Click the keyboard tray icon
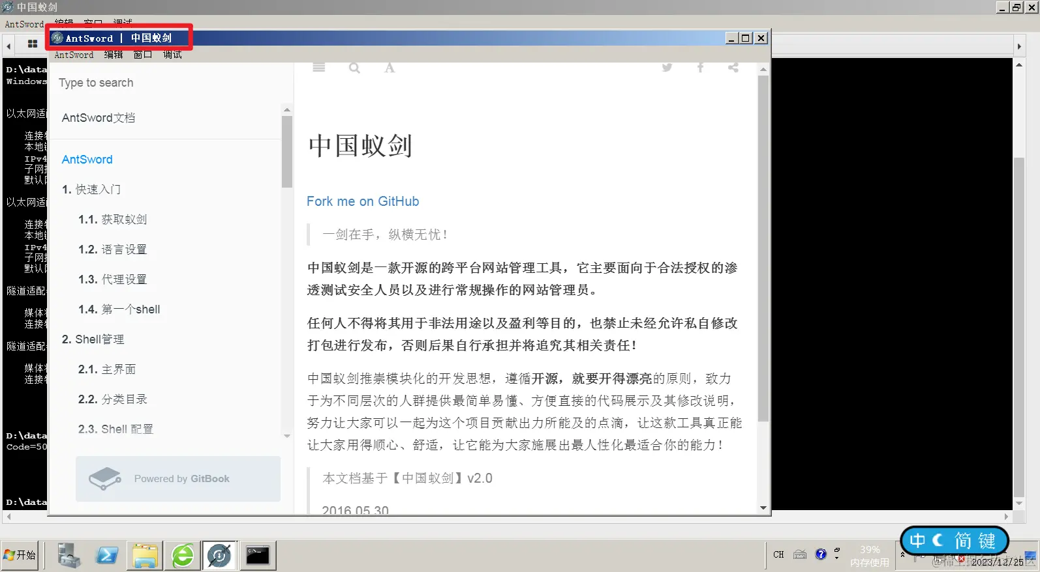 pyautogui.click(x=800, y=554)
